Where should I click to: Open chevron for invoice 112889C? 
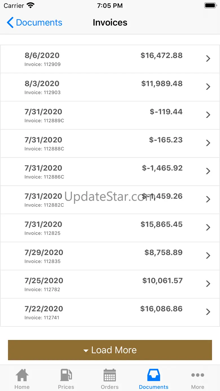208,115
